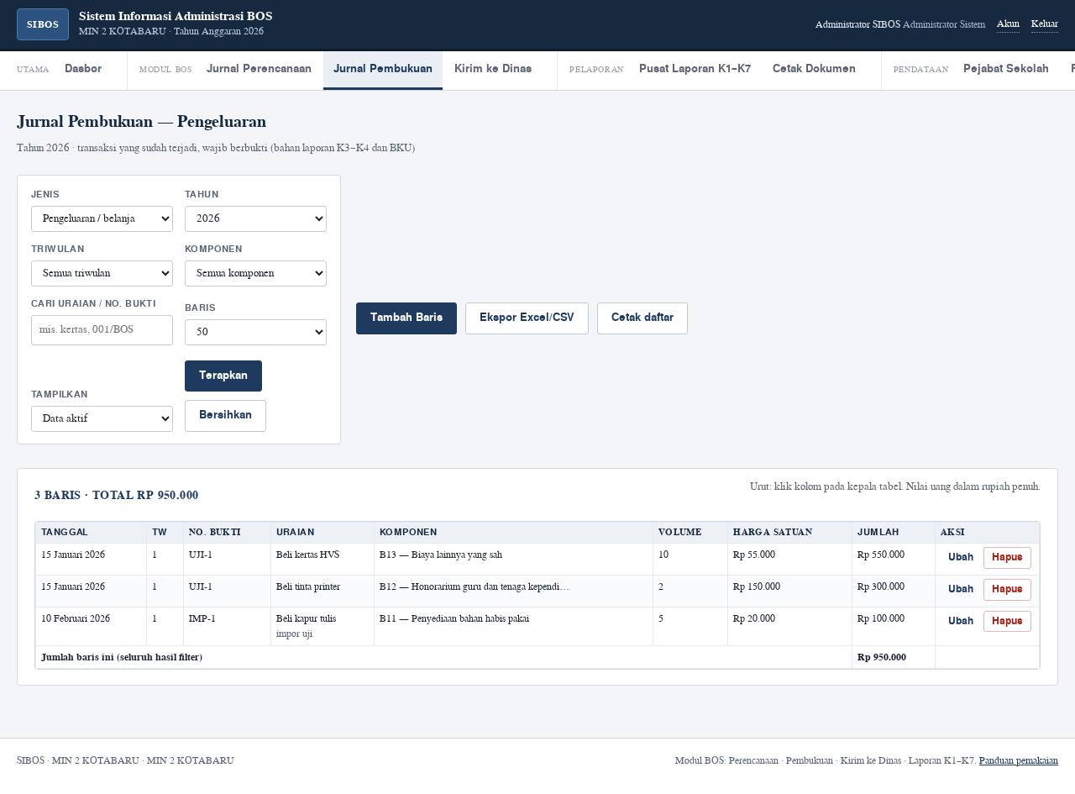This screenshot has width=1075, height=794.
Task: Open the Pejabat Sekolah menu
Action: (1006, 69)
